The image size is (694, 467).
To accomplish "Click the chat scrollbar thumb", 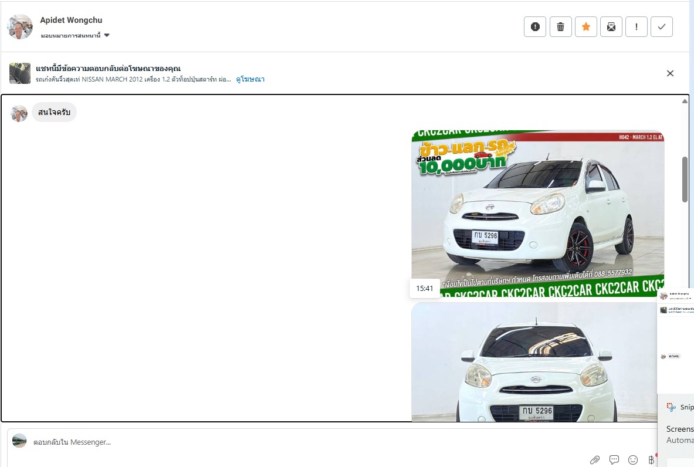I will 685,180.
